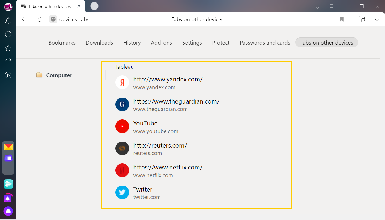Open the downloads arrow in toolbar
Viewport: 385px width, 220px height.
tap(377, 19)
